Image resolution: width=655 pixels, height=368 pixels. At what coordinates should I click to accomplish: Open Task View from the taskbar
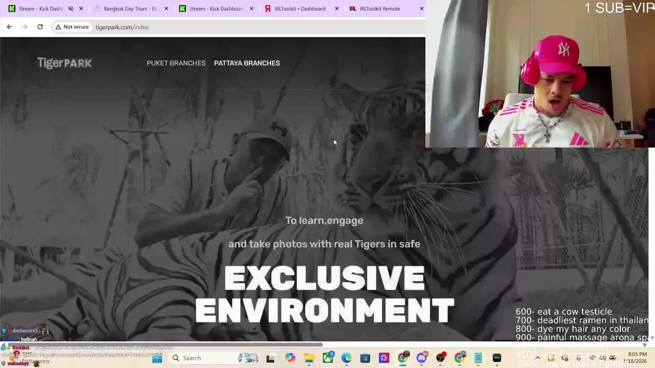(270, 358)
